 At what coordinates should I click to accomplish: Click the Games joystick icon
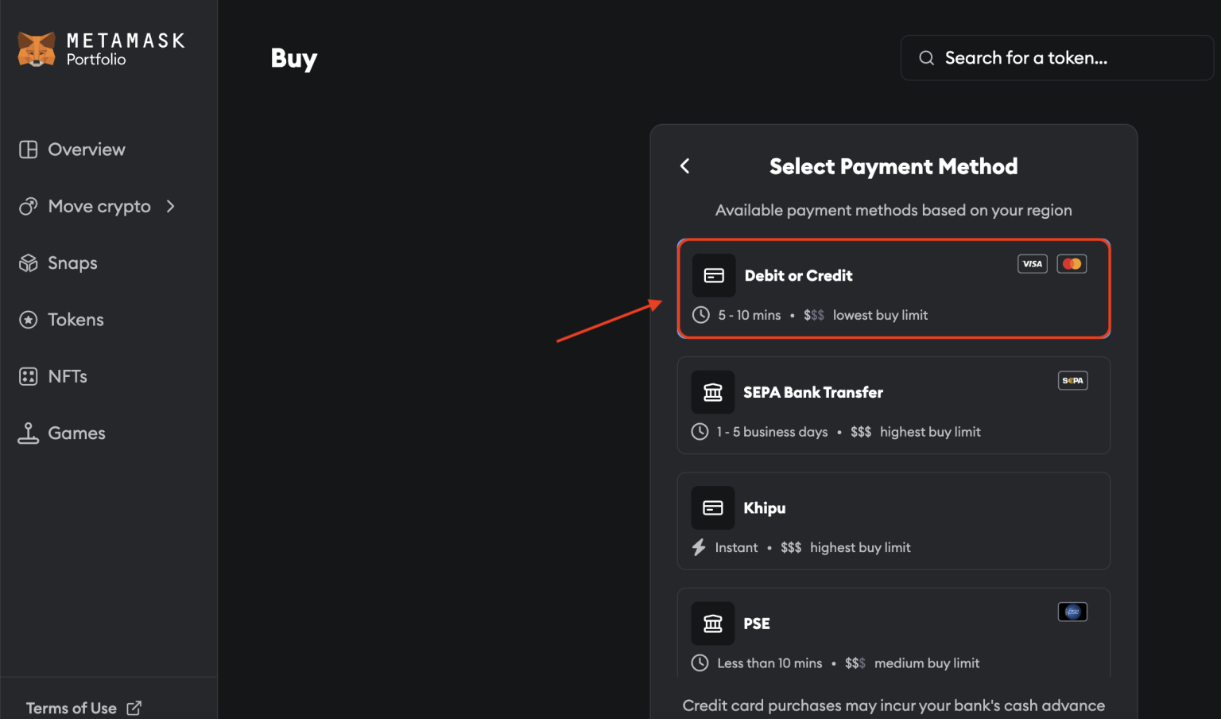tap(29, 433)
